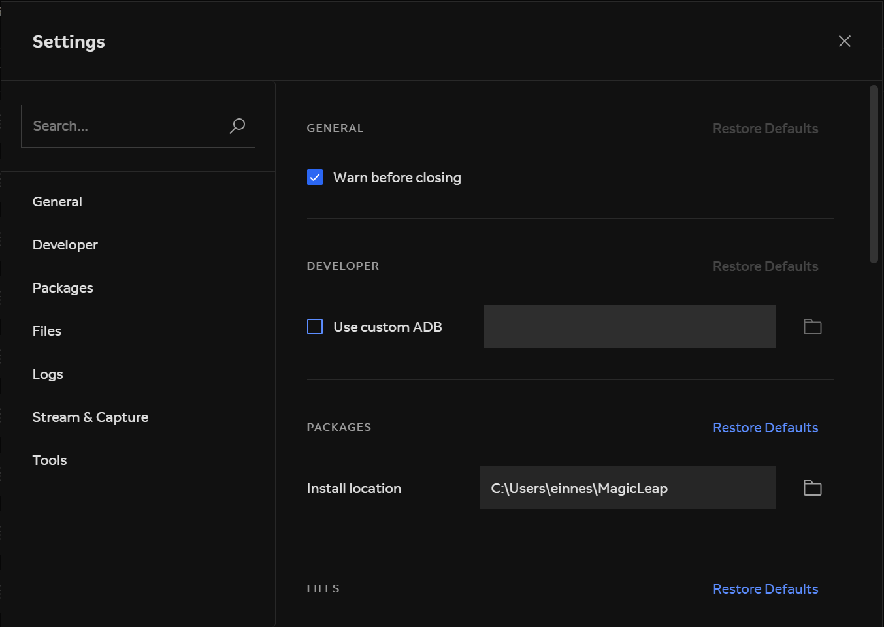Select the Tools section in sidebar
Image resolution: width=884 pixels, height=627 pixels.
coord(49,460)
